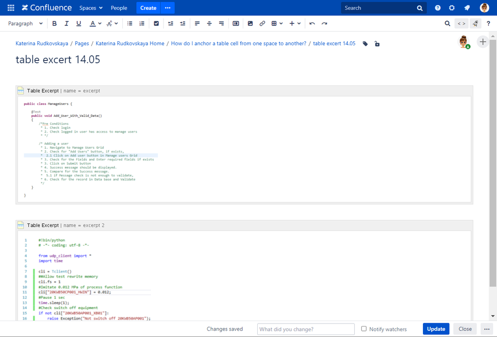Click the bullet list icon
497x337 pixels.
click(x=130, y=23)
